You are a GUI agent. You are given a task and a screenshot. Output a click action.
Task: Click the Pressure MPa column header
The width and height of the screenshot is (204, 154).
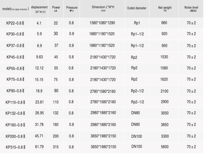tap(72, 9)
